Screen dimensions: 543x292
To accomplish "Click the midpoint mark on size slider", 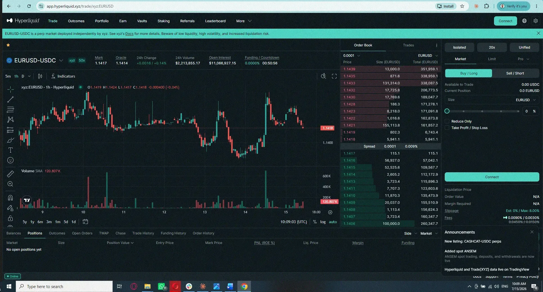I will [482, 111].
